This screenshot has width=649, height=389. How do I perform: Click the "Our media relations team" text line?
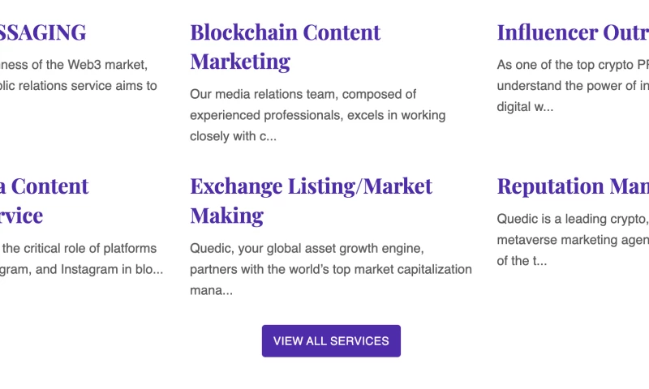point(303,94)
